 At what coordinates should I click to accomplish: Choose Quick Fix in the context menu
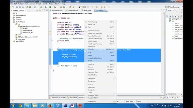100,64
